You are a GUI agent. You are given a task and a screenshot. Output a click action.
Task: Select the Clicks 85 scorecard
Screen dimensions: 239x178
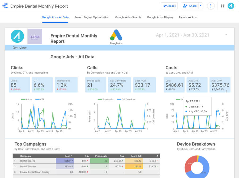(19, 85)
